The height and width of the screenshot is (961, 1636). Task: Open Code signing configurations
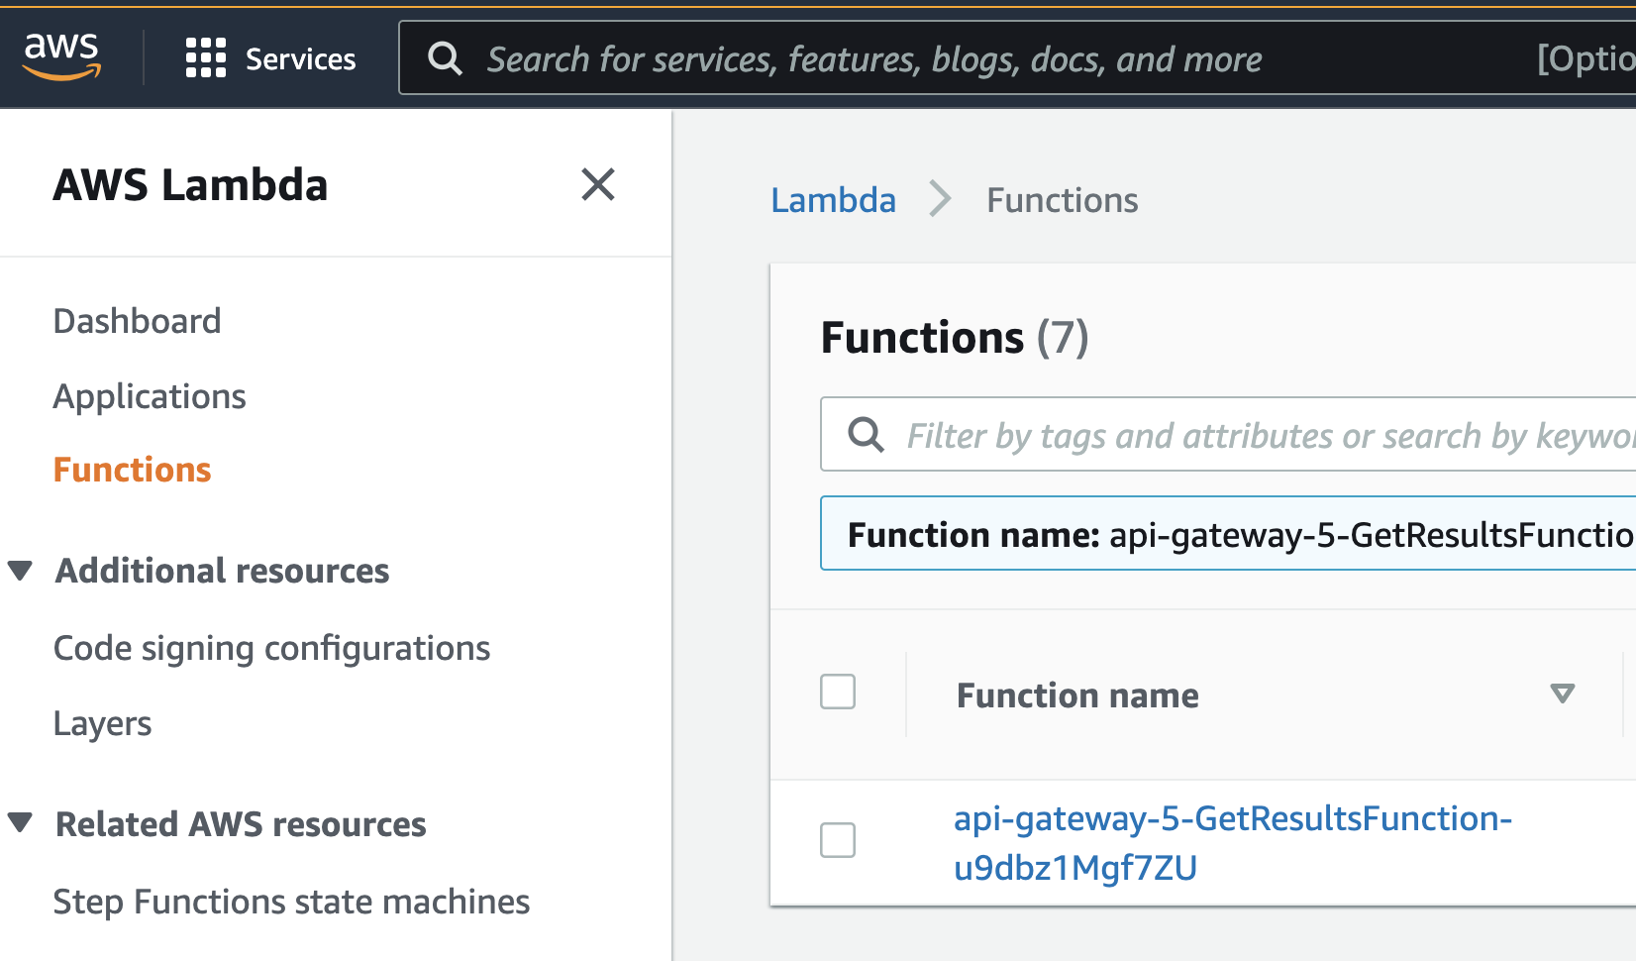pyautogui.click(x=271, y=648)
